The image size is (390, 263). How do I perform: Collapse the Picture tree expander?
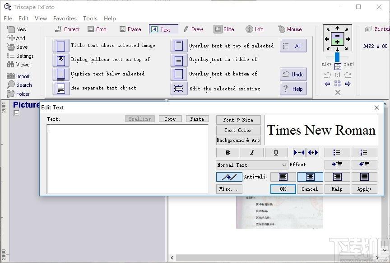[16, 113]
